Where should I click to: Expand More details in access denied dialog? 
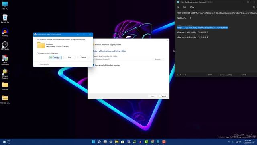coord(43,64)
